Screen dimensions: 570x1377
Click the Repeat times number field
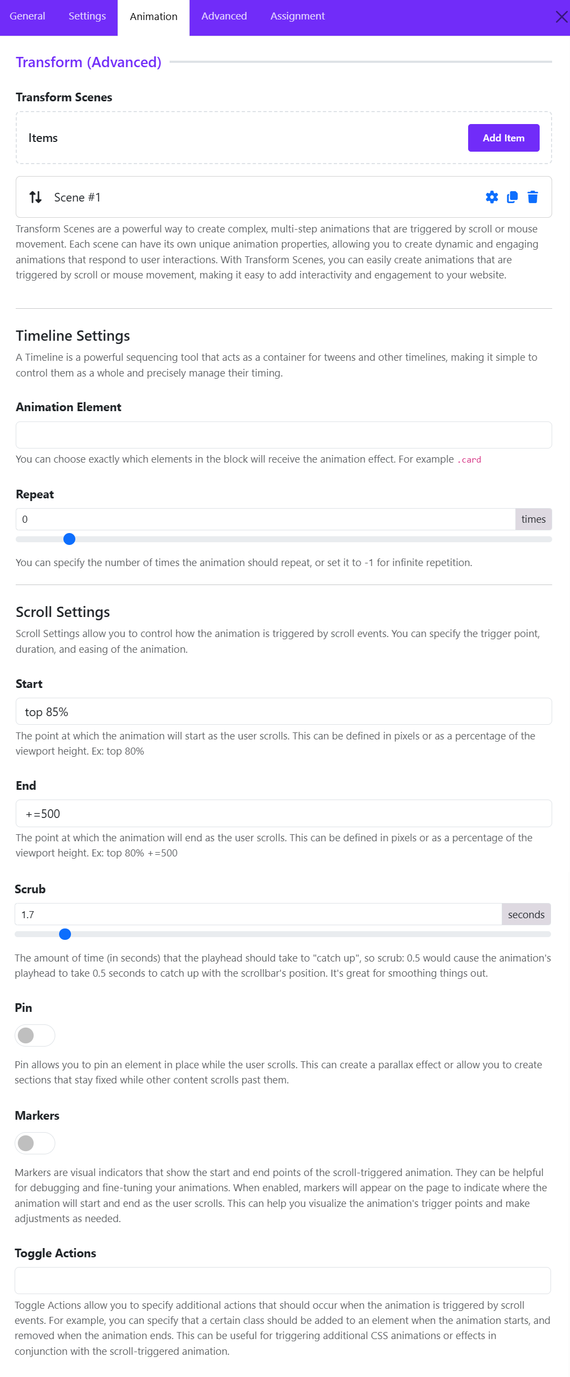pos(265,519)
